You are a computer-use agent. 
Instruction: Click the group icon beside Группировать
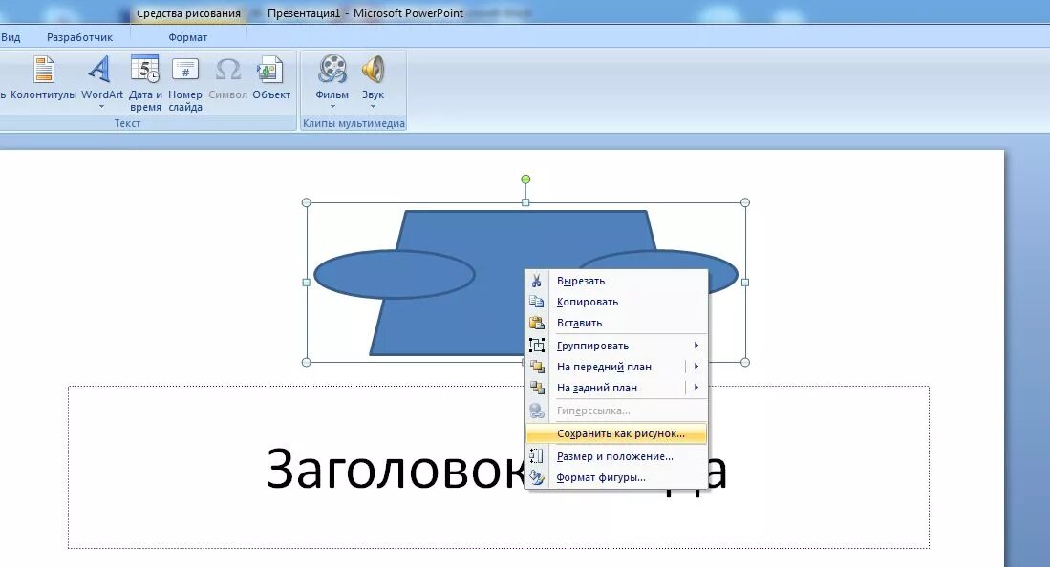point(536,346)
